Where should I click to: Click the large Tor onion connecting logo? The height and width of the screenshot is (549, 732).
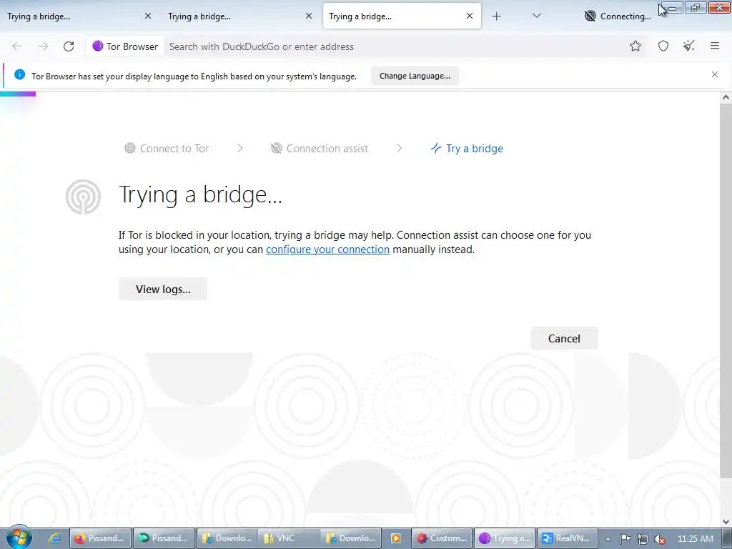83,197
